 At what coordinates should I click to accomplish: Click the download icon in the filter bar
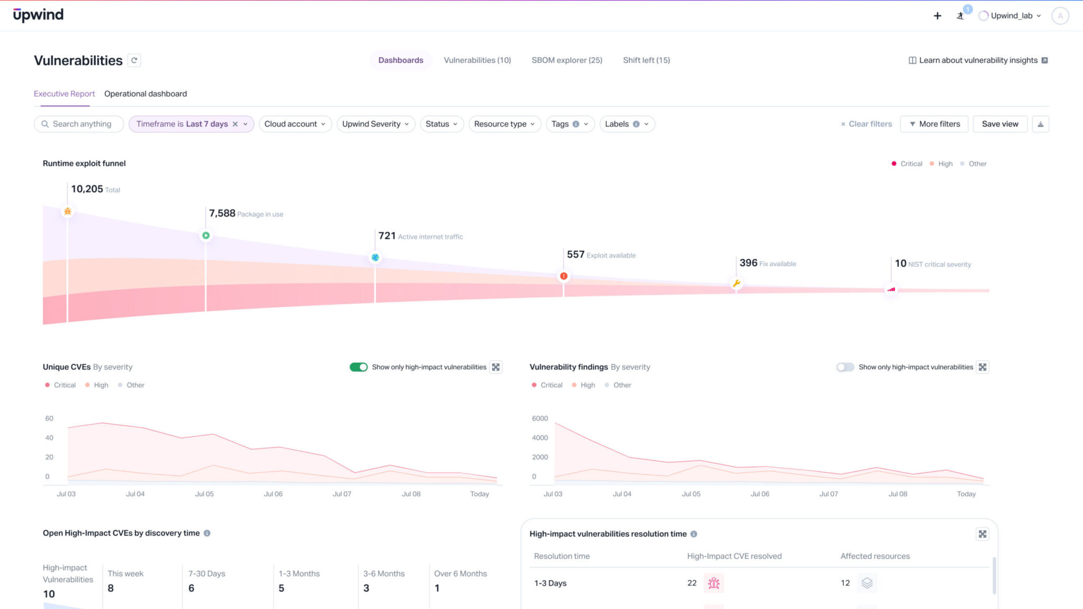click(x=1040, y=124)
